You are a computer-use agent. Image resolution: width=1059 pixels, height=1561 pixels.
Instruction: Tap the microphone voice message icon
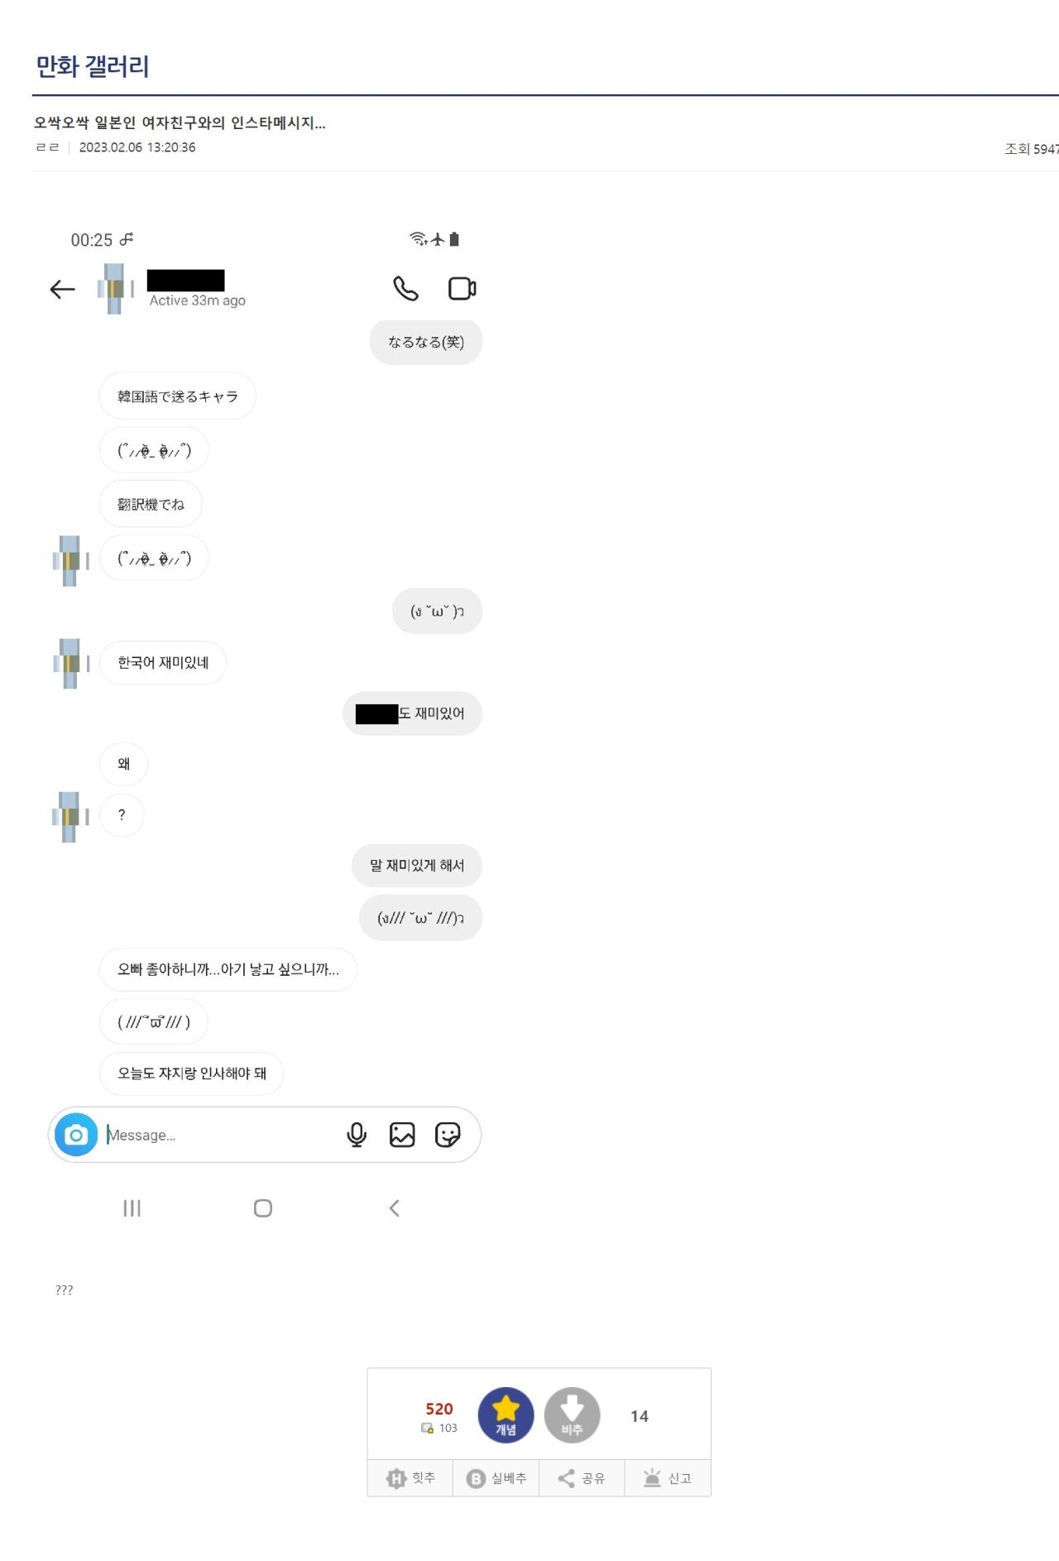click(357, 1135)
